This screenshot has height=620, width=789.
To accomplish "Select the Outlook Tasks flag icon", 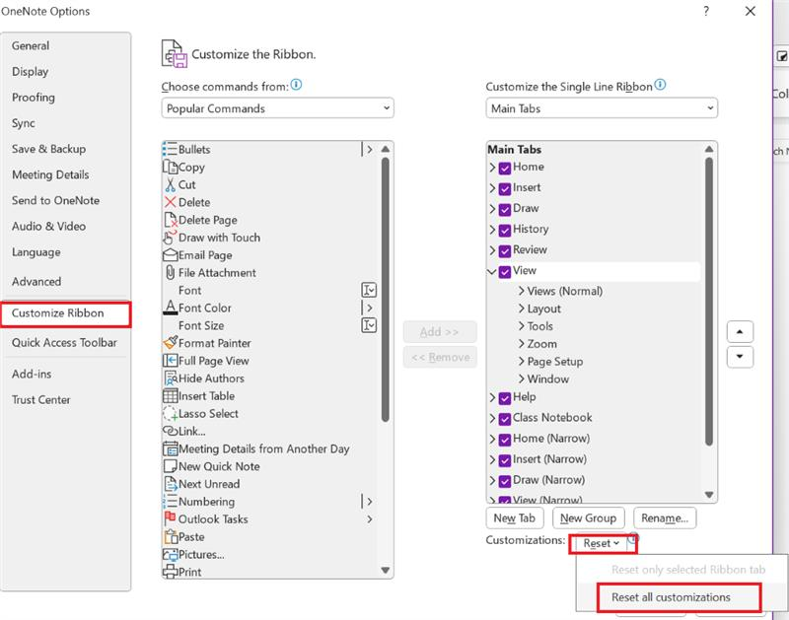I will pos(170,517).
